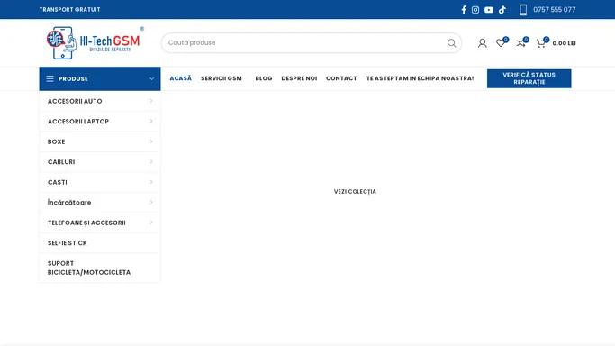Click the mobile phone icon in top bar
615x346 pixels.
[523, 10]
